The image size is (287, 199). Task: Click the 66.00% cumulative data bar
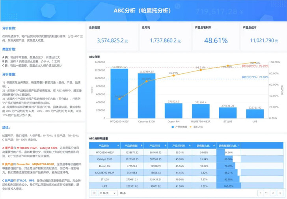click(x=225, y=159)
